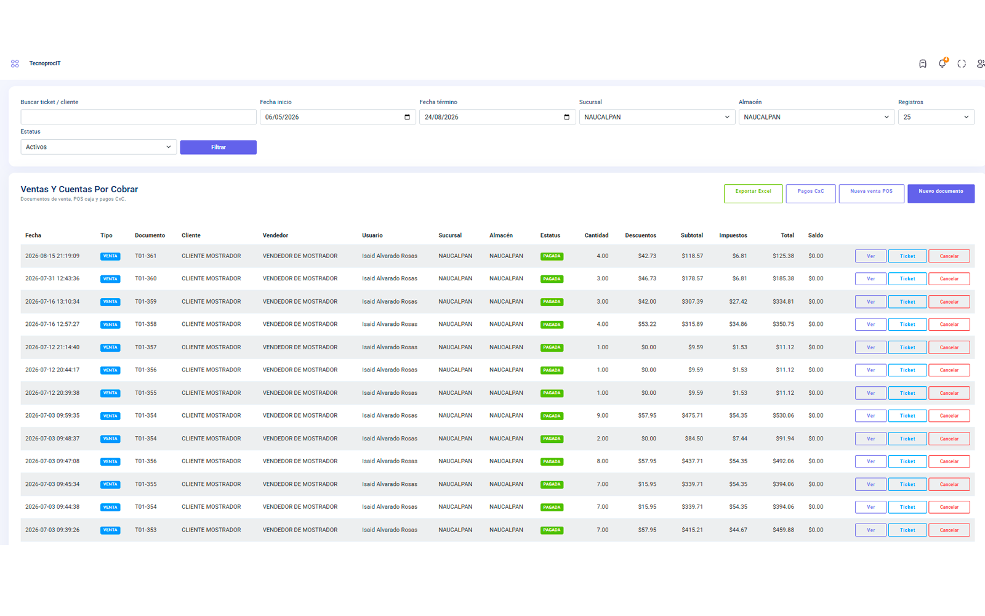Open Ticket for 2026-07-03 09:47:08 sale

tap(907, 461)
